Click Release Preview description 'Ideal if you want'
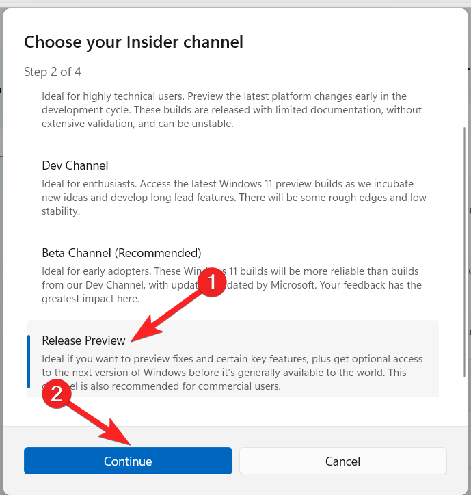The image size is (471, 495). pyautogui.click(x=232, y=373)
